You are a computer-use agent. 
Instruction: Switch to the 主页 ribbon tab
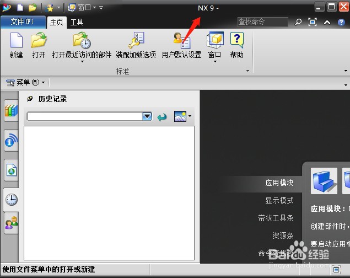click(x=56, y=22)
